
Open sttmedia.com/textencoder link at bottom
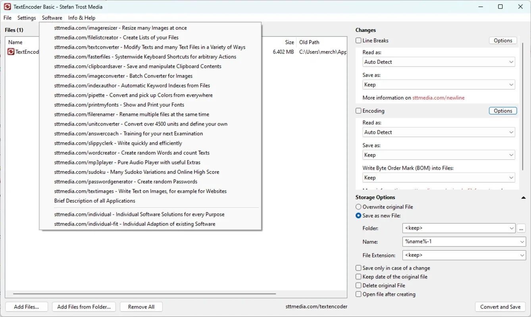(x=316, y=307)
